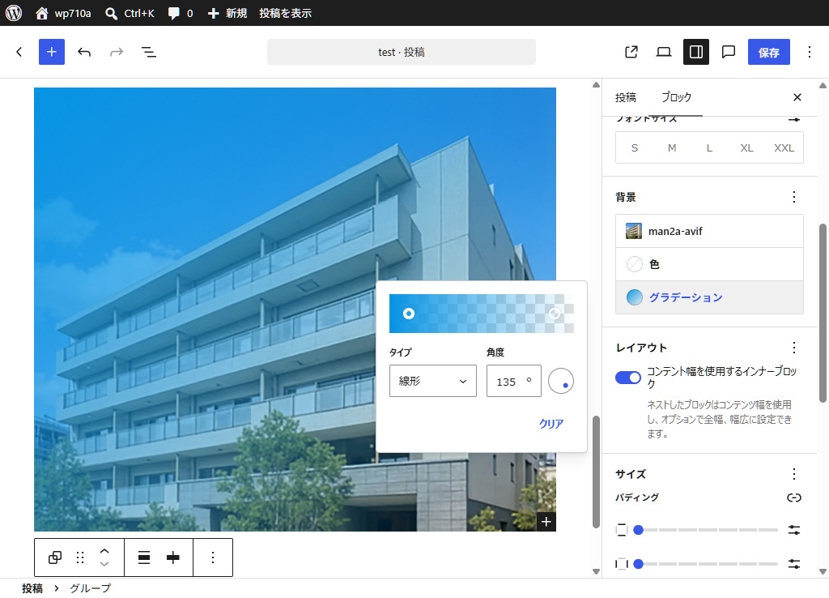This screenshot has height=598, width=829.
Task: Toggle the settings sidebar panel
Action: tap(695, 52)
